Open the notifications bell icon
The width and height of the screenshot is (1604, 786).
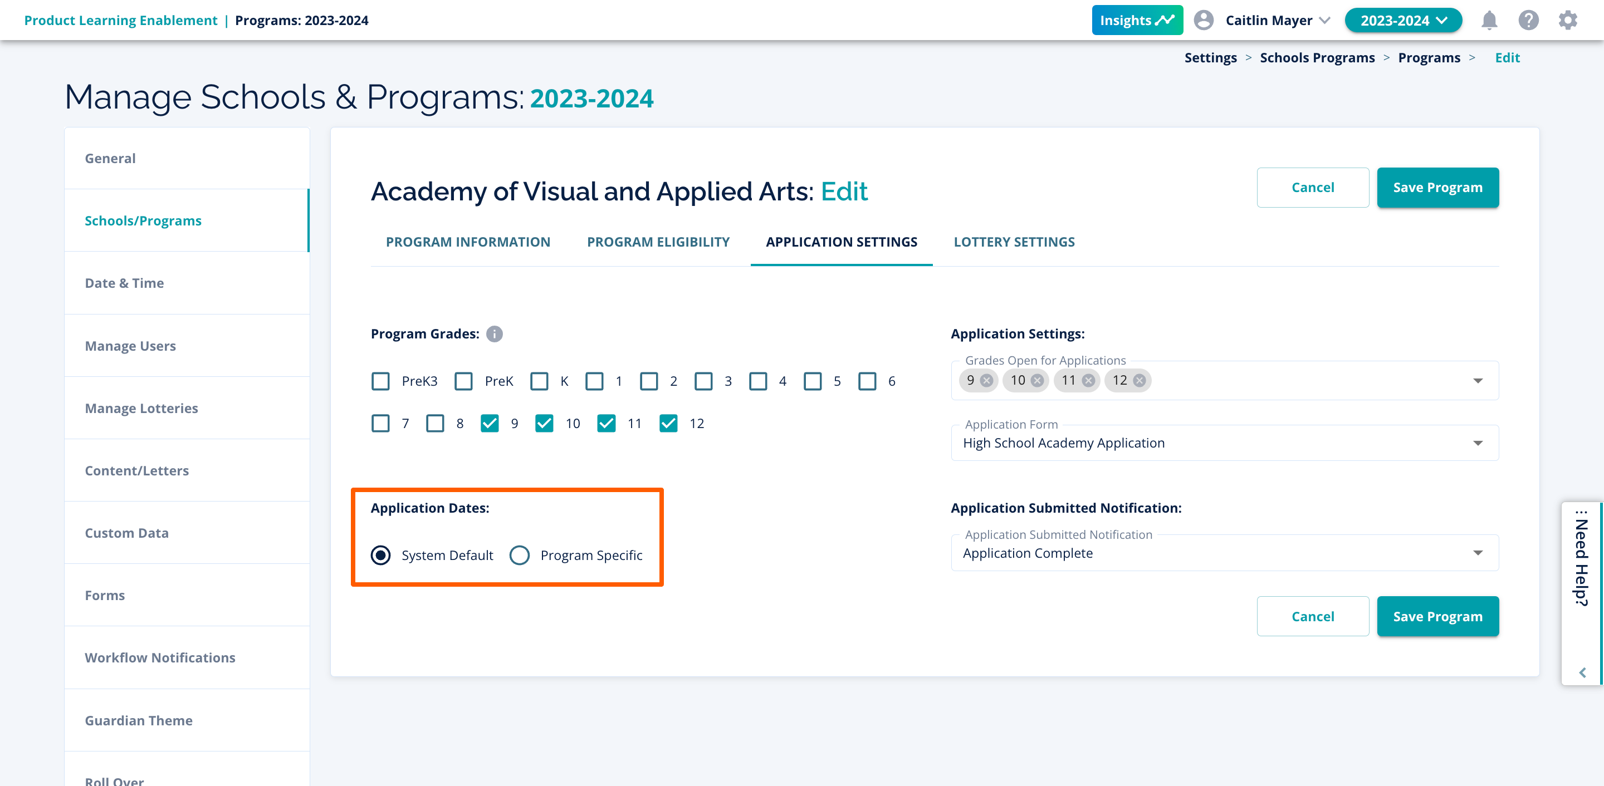click(1489, 21)
